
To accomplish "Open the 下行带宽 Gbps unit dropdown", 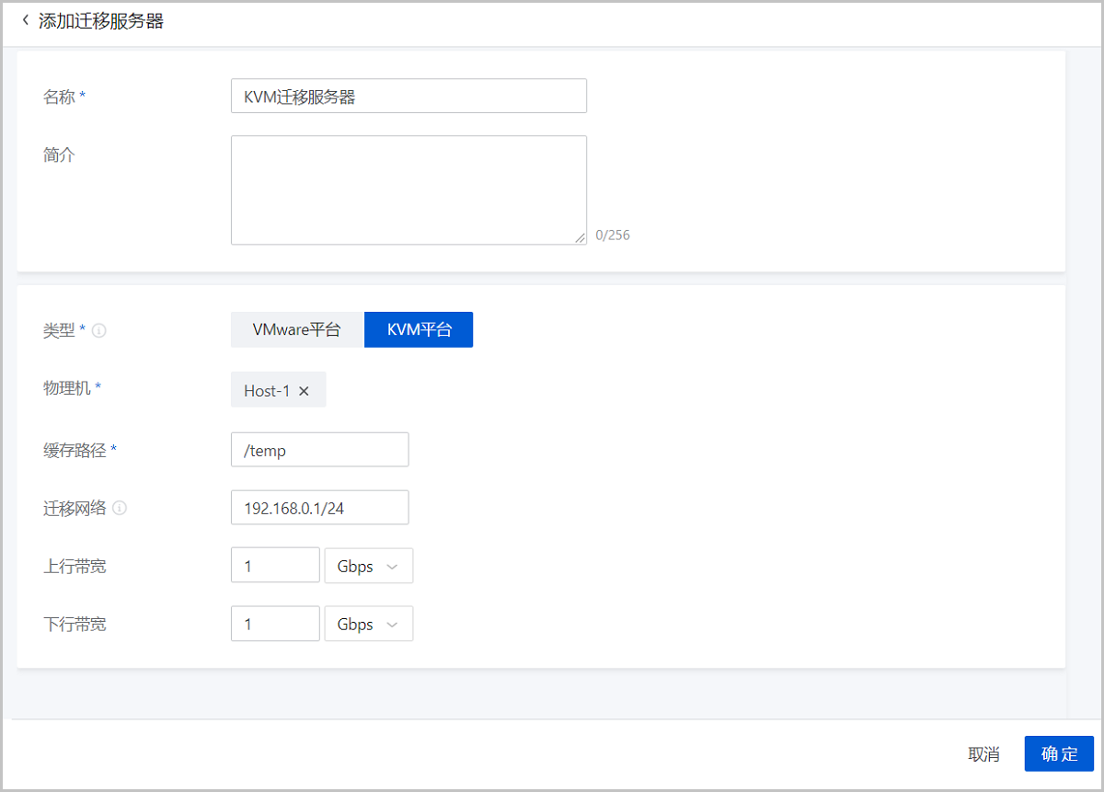I will coord(368,625).
